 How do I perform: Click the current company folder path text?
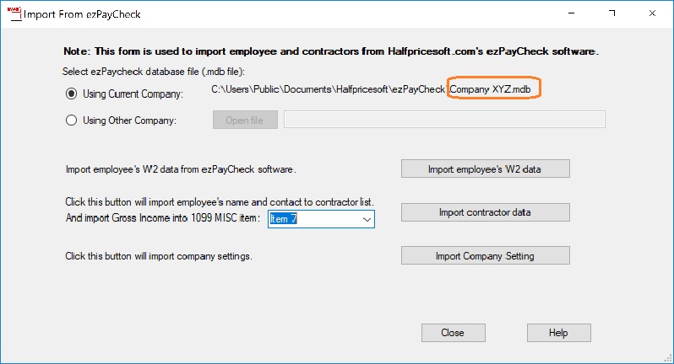pyautogui.click(x=328, y=88)
